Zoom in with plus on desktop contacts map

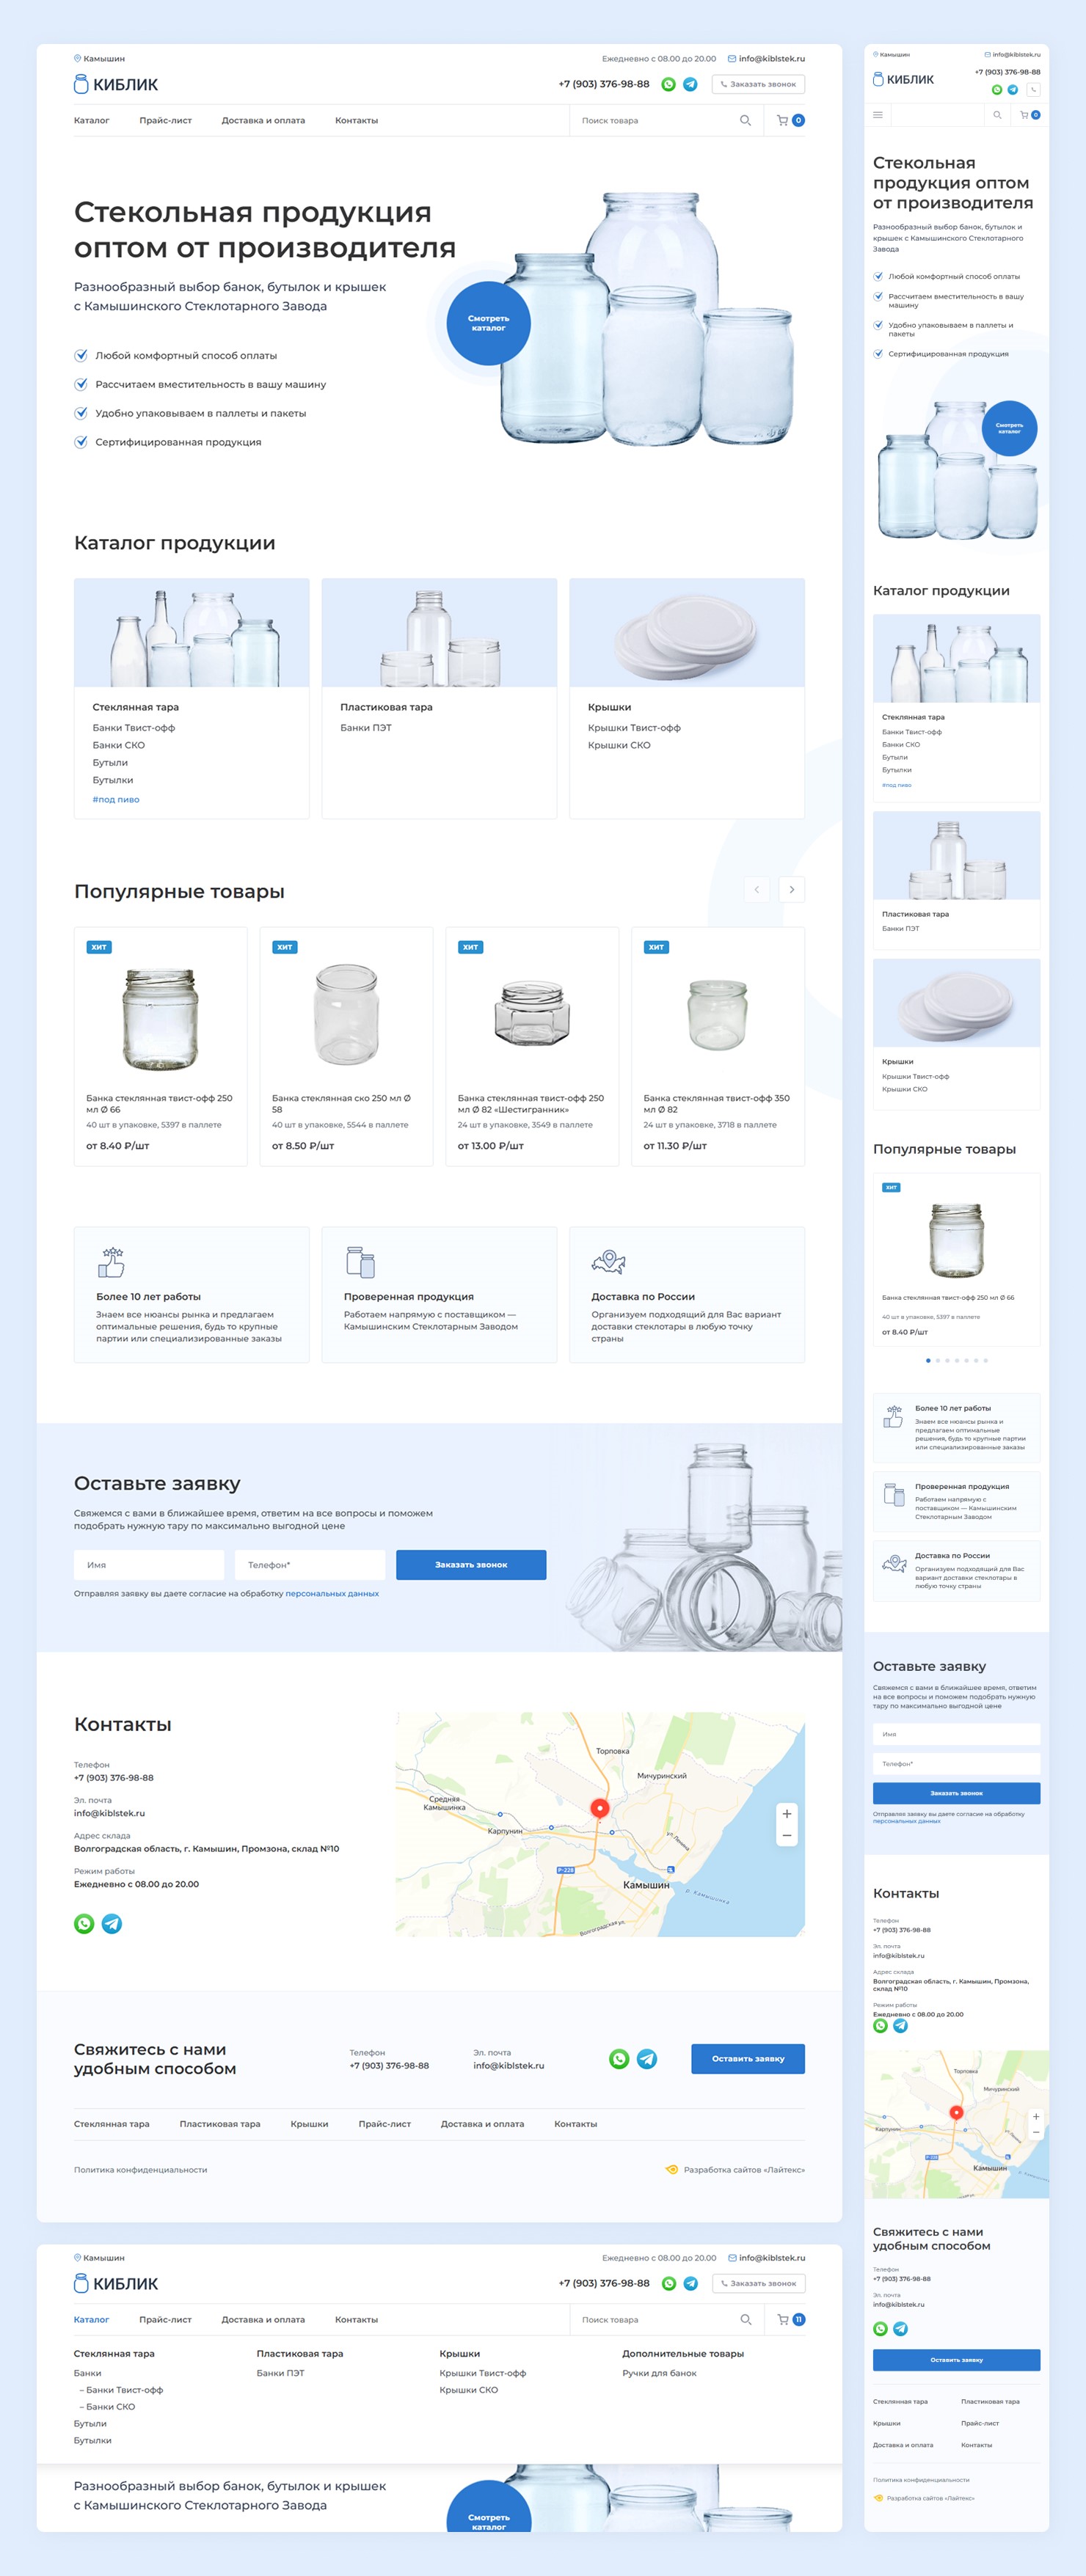tap(787, 1814)
